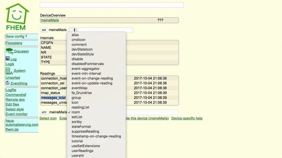The image size is (282, 158).
Task: Choose userattr option in list
Action: (78, 156)
